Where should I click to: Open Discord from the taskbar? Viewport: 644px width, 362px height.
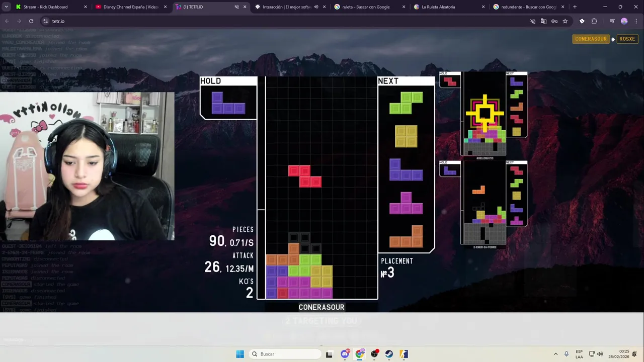[x=345, y=354]
